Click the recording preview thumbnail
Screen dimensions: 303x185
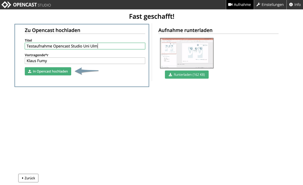(x=187, y=53)
